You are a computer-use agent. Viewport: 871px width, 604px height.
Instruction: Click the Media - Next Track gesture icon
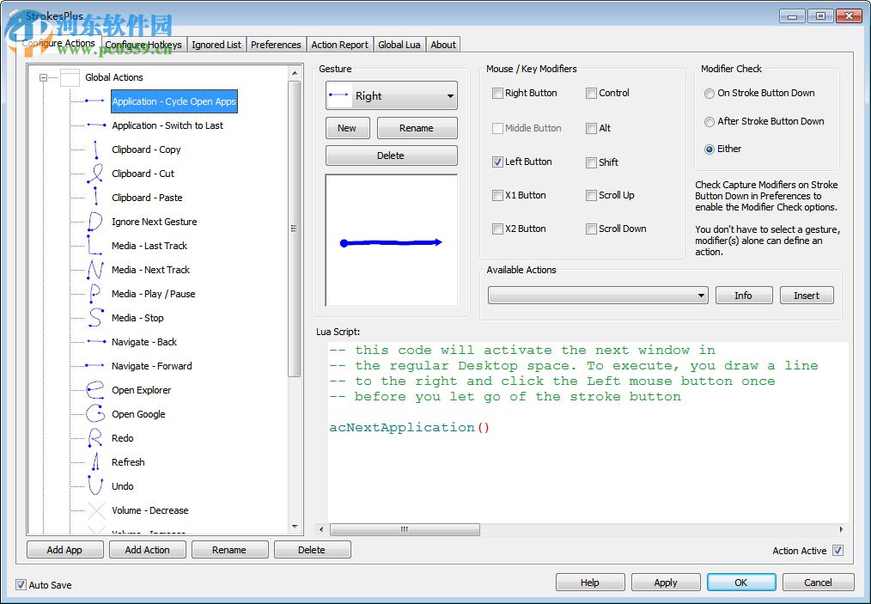[x=96, y=270]
